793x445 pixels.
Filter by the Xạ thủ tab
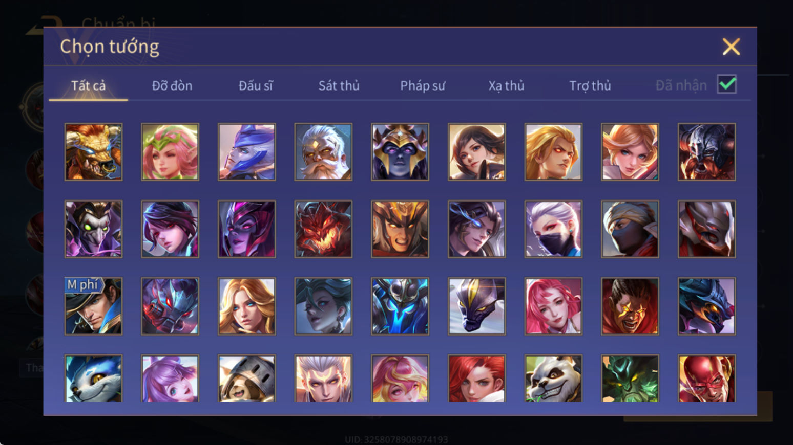click(x=506, y=85)
